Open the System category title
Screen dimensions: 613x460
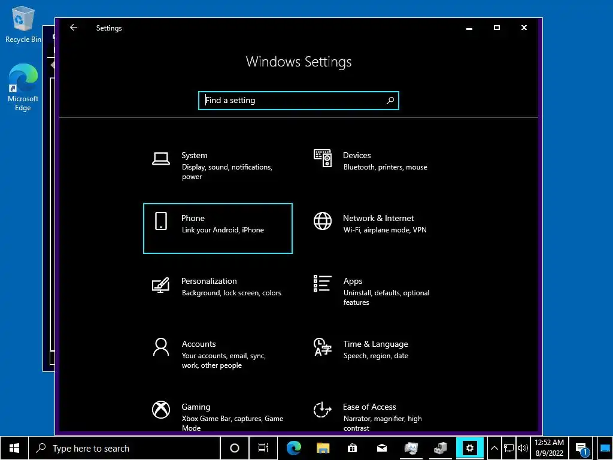point(195,155)
